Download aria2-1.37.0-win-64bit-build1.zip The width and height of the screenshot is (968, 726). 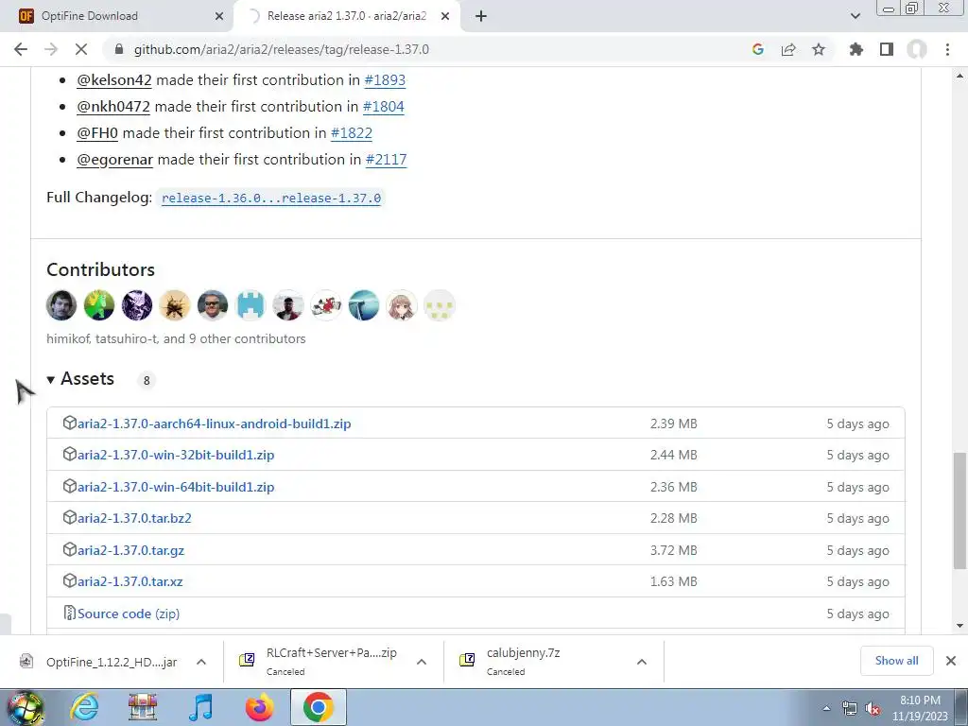point(176,487)
